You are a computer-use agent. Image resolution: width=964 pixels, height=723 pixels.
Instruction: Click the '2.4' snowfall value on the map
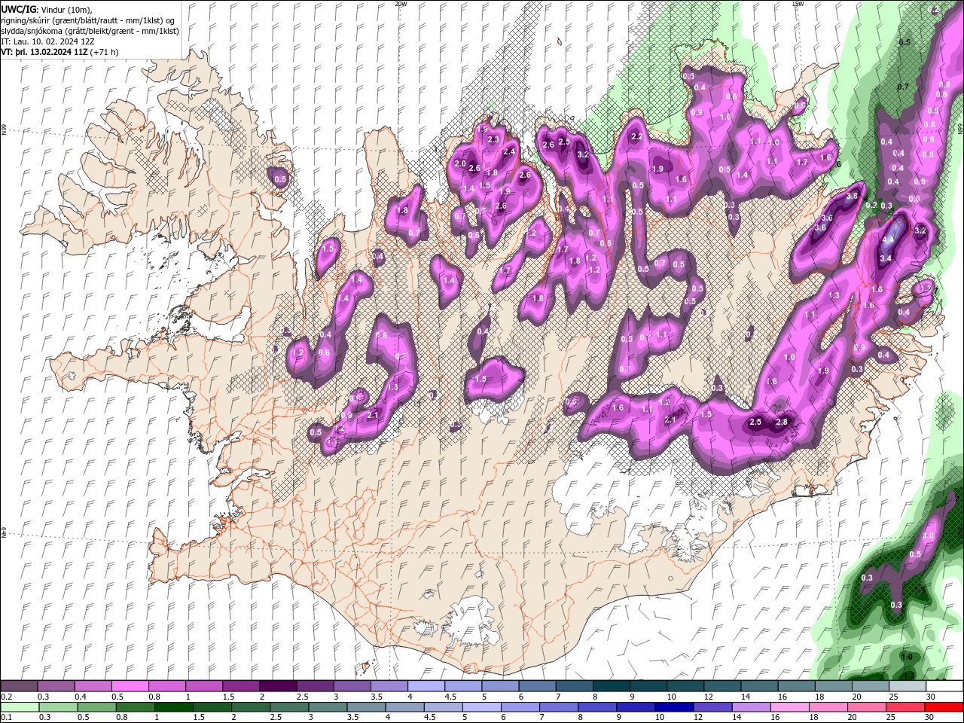[509, 151]
